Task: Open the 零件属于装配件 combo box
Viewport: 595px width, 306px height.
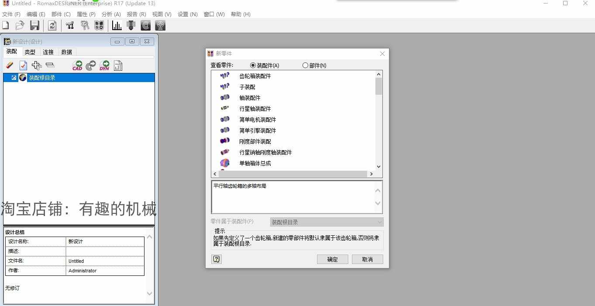Action: [x=327, y=222]
